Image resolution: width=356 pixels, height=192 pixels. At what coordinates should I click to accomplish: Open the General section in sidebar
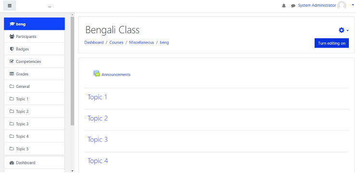coord(23,86)
